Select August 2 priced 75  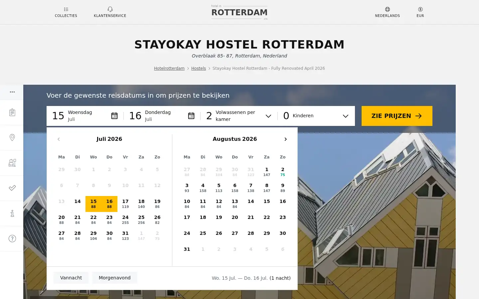coord(283,172)
